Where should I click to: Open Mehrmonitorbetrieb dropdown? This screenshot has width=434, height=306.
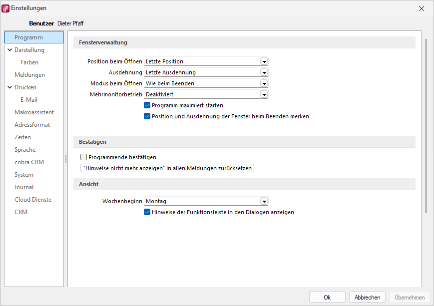coord(264,94)
